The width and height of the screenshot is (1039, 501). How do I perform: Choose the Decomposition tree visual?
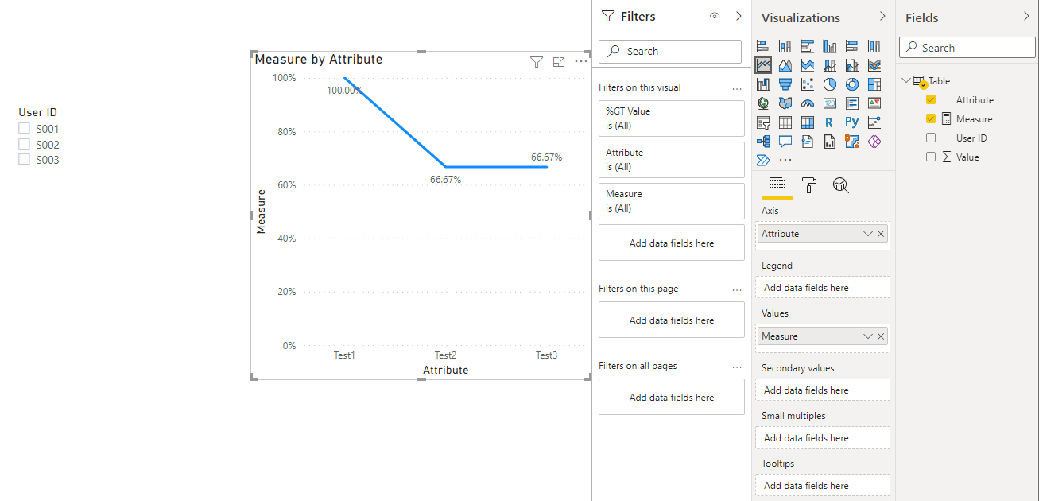(763, 142)
